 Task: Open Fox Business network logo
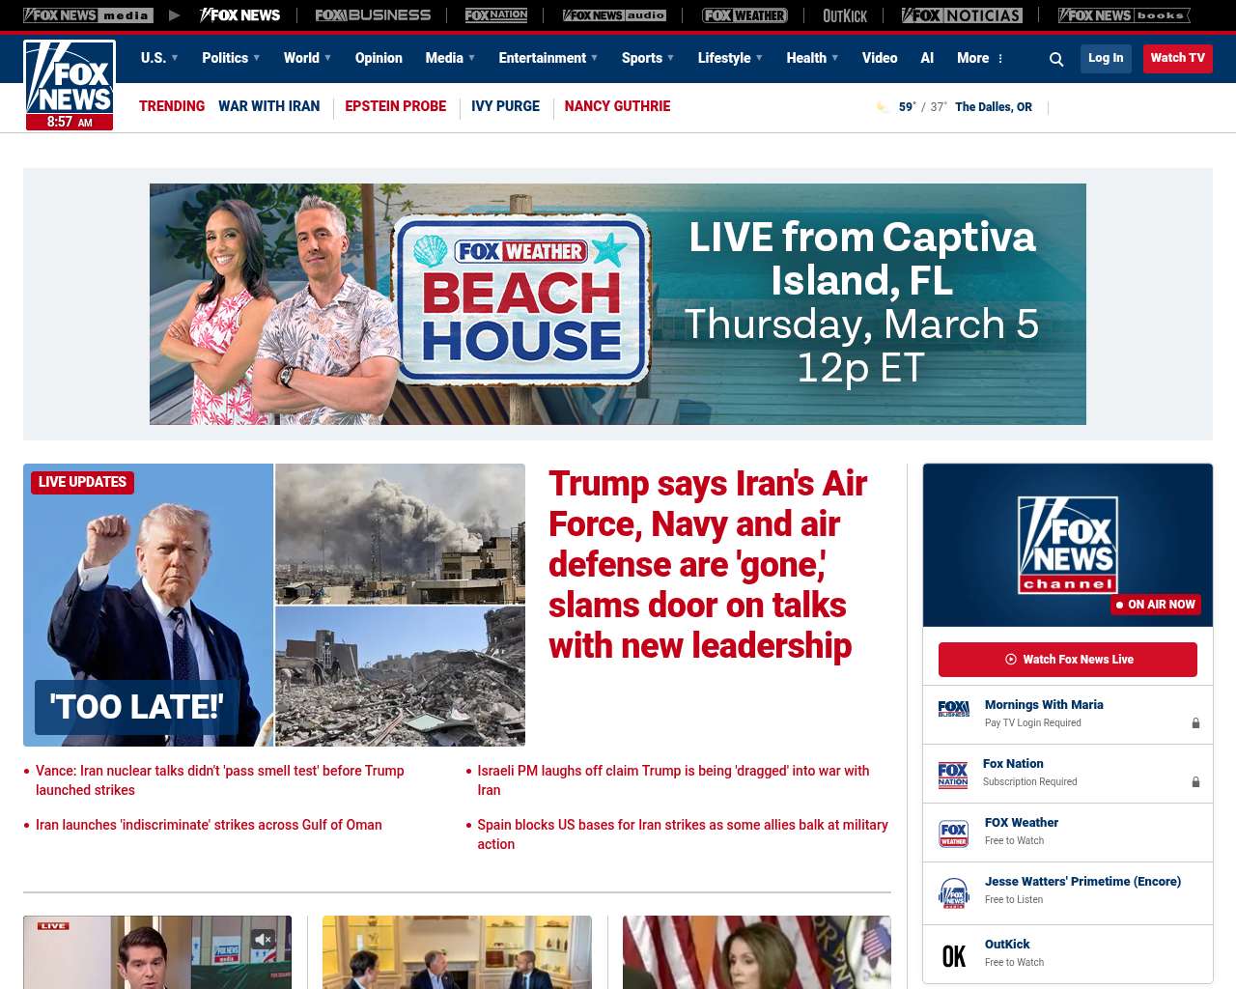tap(373, 15)
